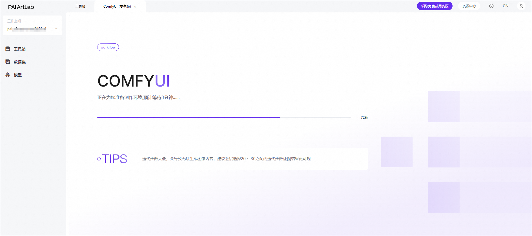Click the COMFYUI title text

pyautogui.click(x=134, y=81)
